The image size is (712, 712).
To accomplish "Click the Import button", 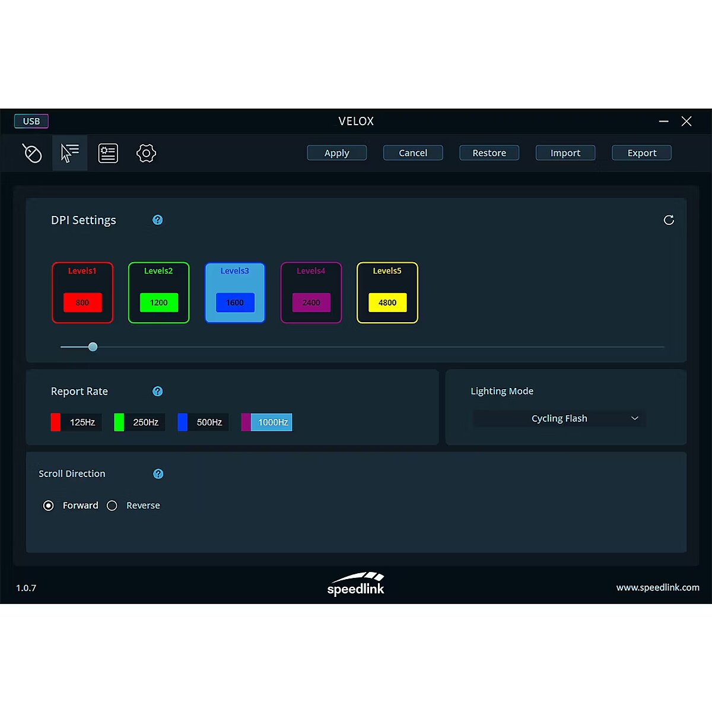I will pos(565,153).
